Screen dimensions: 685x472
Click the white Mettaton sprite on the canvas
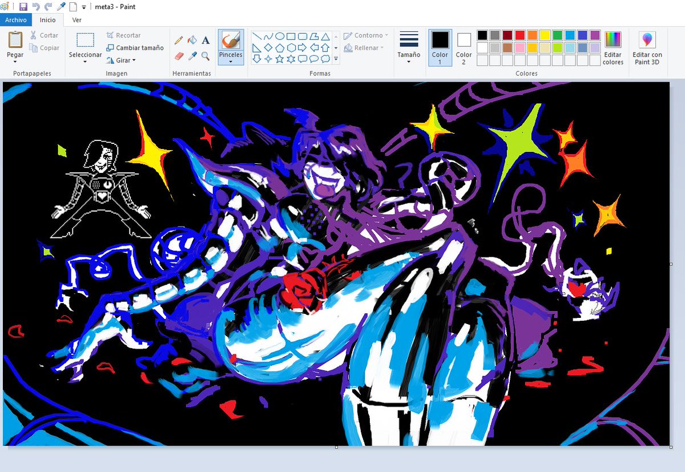[x=102, y=189]
